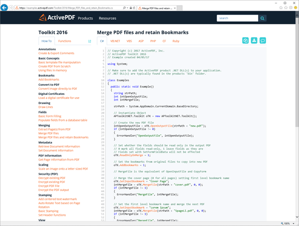The height and width of the screenshot is (226, 299).
Task: Open Load a digital certificate link
Action: (59, 98)
